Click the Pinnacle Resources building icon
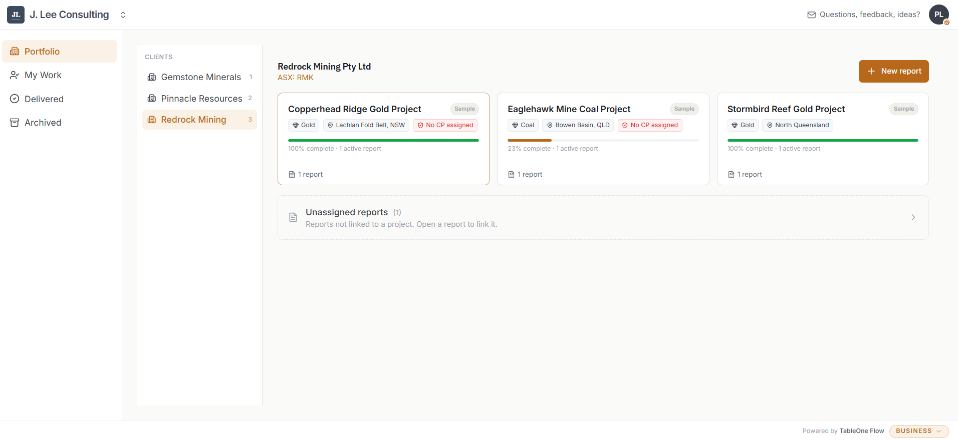 [x=152, y=98]
